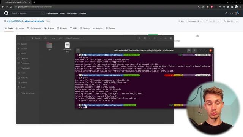Reload the page with browser refresh
243x137 pixels.
click(x=11, y=7)
